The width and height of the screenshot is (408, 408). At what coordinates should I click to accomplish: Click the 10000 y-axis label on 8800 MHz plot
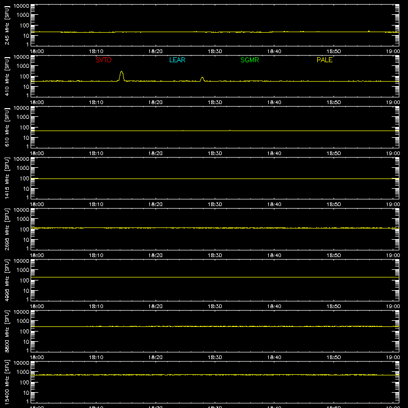tap(21, 312)
